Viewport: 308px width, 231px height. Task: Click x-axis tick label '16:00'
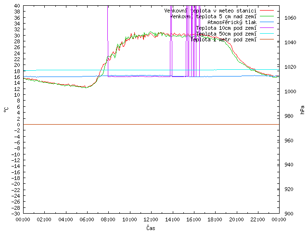pos(193,219)
